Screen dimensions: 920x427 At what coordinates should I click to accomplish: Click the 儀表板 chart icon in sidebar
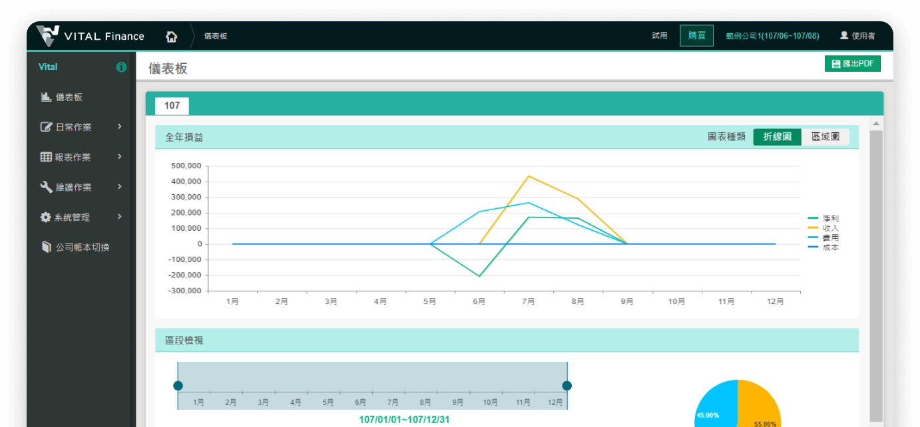(46, 97)
